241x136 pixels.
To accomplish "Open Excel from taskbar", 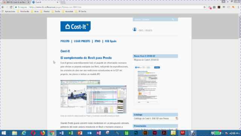I will pyautogui.click(x=71, y=133).
